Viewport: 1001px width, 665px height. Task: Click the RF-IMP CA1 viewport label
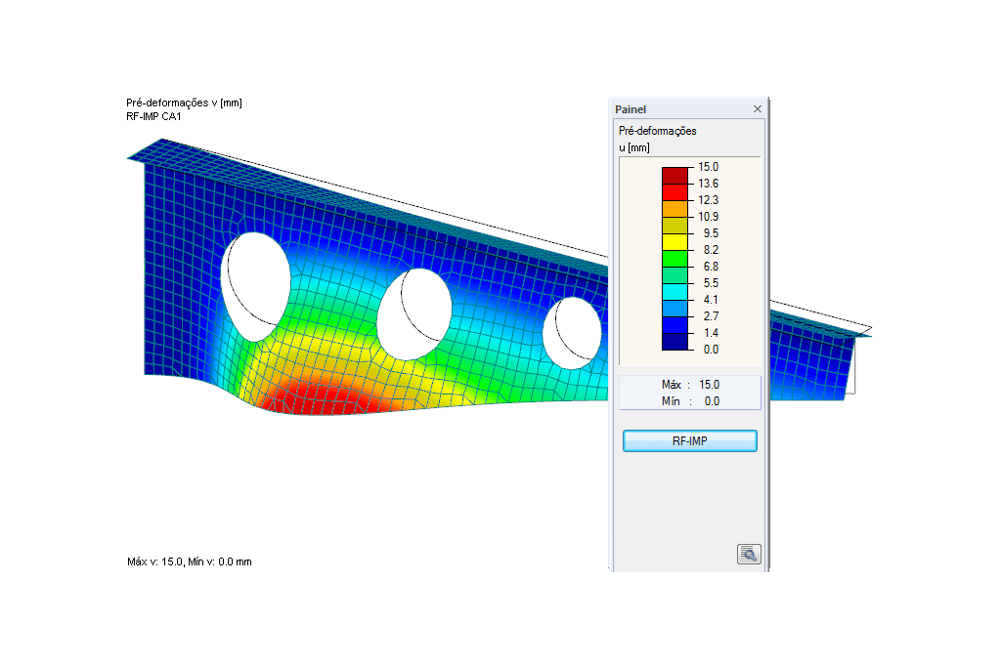point(153,116)
